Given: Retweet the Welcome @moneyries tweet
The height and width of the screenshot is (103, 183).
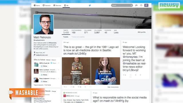Looking at the screenshot, I should click(x=131, y=75).
